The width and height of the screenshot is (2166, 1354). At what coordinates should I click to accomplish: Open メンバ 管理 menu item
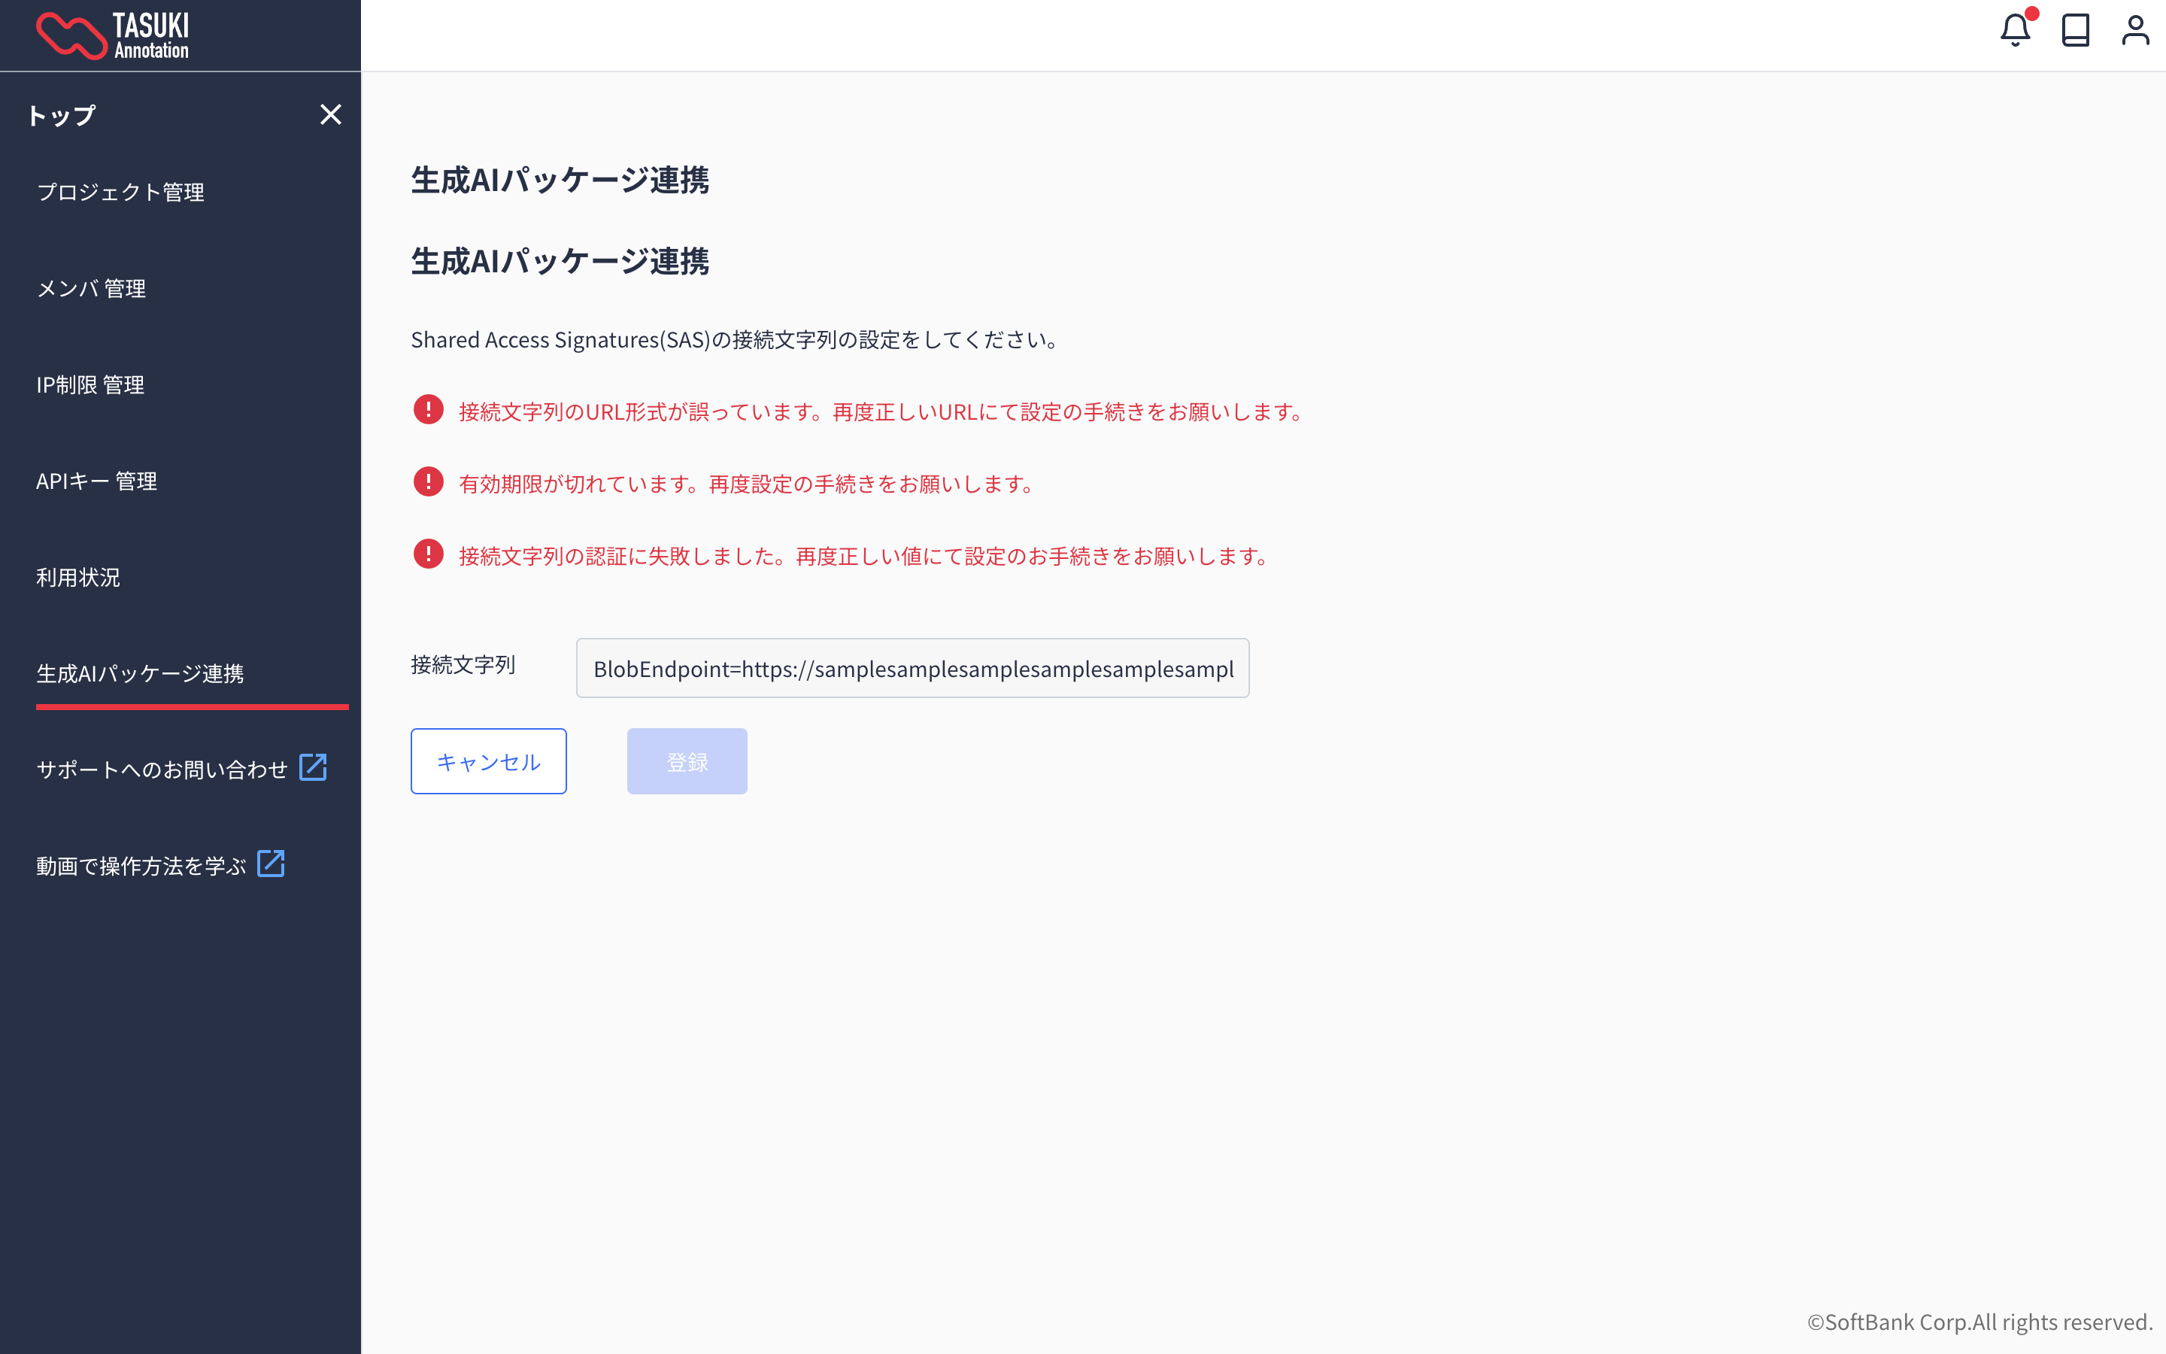point(90,288)
